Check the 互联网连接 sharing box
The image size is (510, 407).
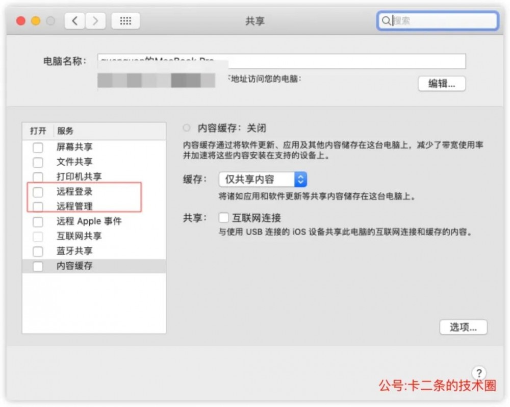pyautogui.click(x=223, y=217)
